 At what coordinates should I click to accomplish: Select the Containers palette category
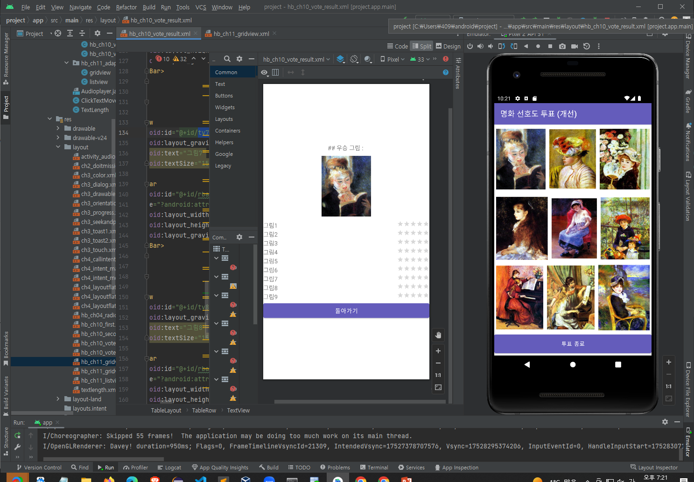click(x=228, y=131)
